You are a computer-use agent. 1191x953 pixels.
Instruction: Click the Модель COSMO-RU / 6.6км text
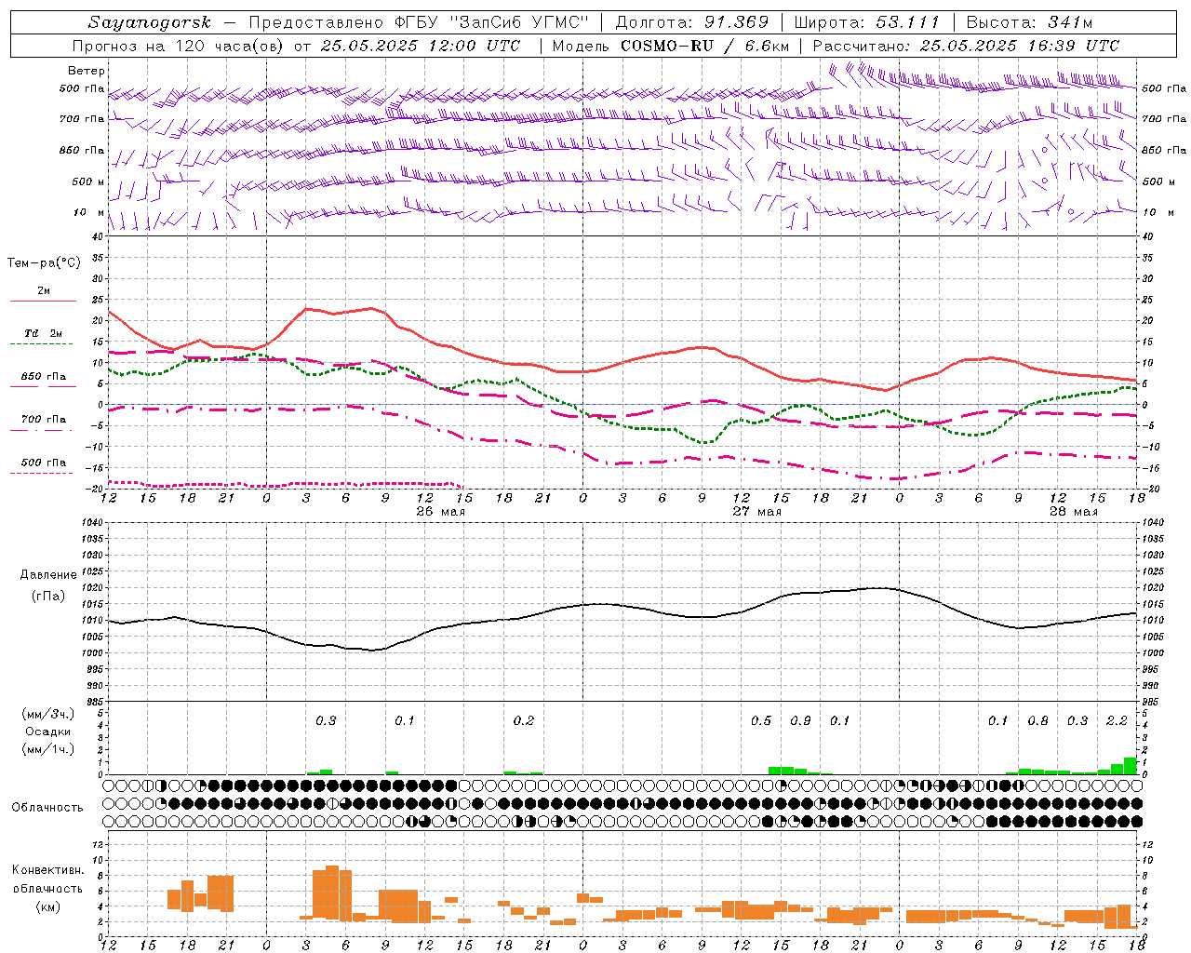tap(670, 46)
